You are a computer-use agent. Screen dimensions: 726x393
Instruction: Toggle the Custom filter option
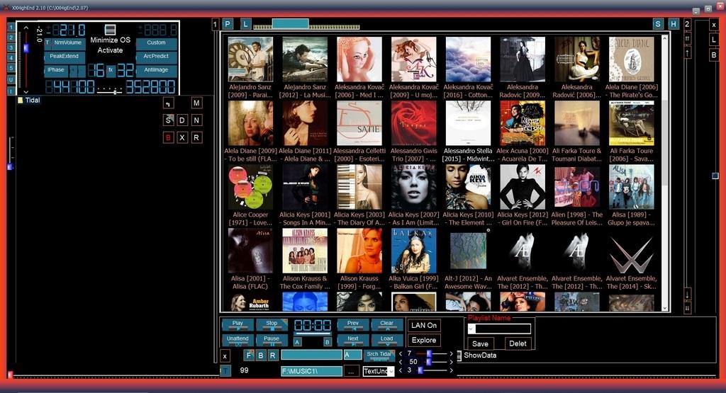[x=157, y=43]
